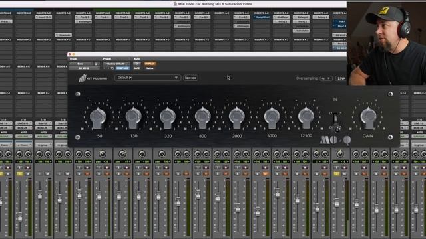Click the 800 Hz band knob

click(x=202, y=118)
